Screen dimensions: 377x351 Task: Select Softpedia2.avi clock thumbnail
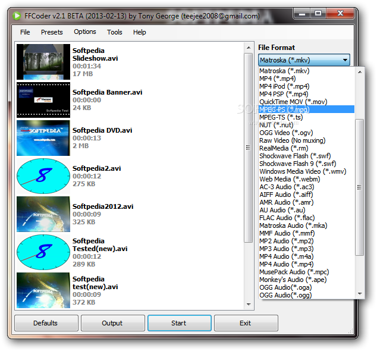(43, 176)
